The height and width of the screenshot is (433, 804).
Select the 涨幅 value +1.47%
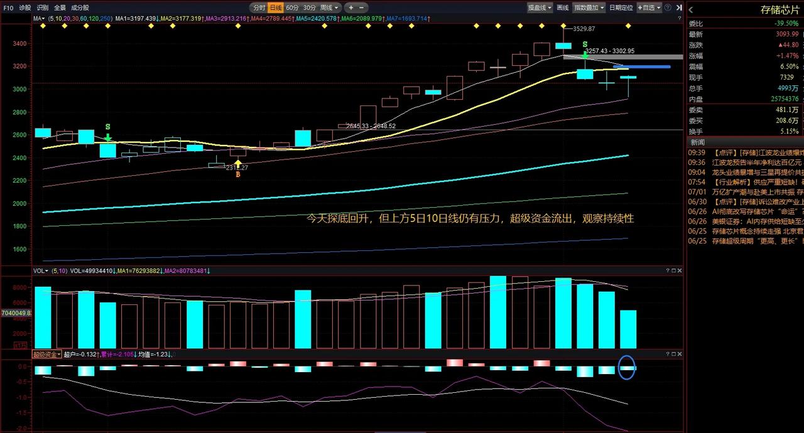tap(788, 55)
